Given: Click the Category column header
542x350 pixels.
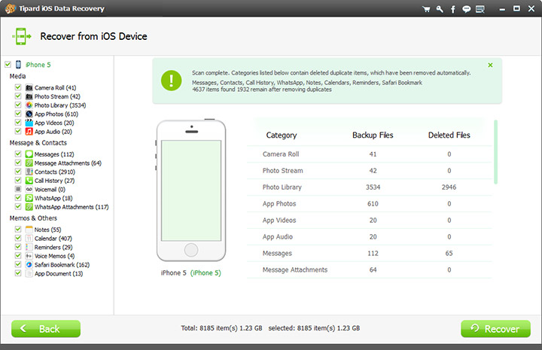Looking at the screenshot, I should coord(282,135).
